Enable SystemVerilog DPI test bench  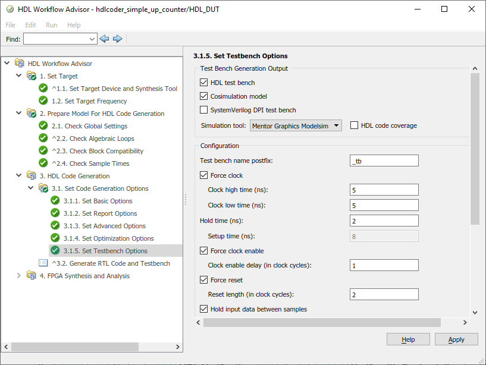204,110
